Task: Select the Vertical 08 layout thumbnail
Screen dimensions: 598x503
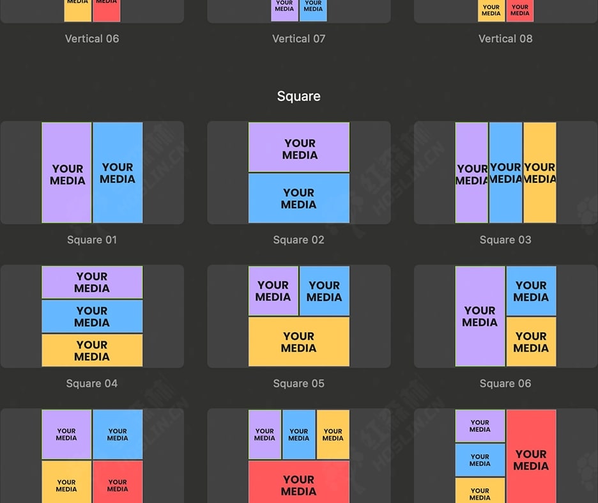Action: pyautogui.click(x=505, y=12)
